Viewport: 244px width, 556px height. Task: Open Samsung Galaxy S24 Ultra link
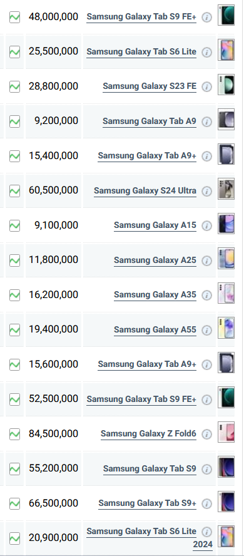point(145,191)
